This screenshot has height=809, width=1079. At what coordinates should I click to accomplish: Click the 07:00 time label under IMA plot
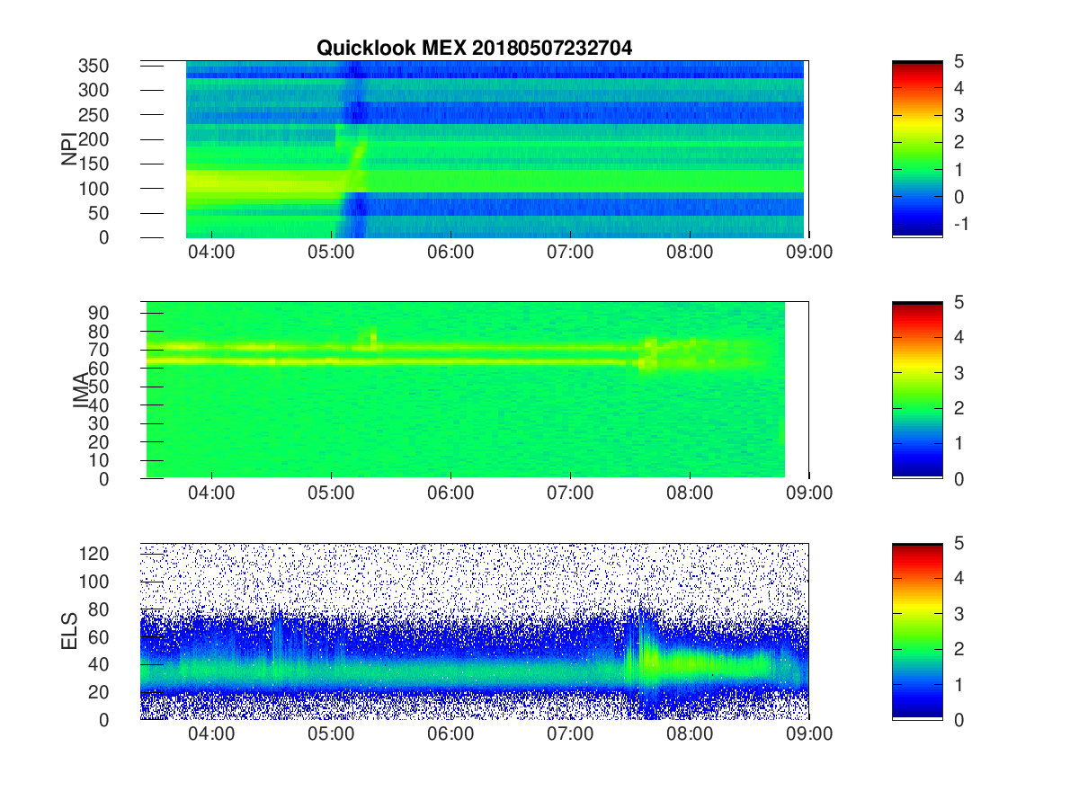[x=570, y=493]
